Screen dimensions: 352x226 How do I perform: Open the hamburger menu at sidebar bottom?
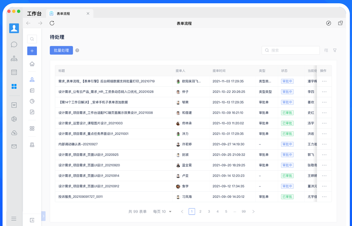tap(14, 219)
